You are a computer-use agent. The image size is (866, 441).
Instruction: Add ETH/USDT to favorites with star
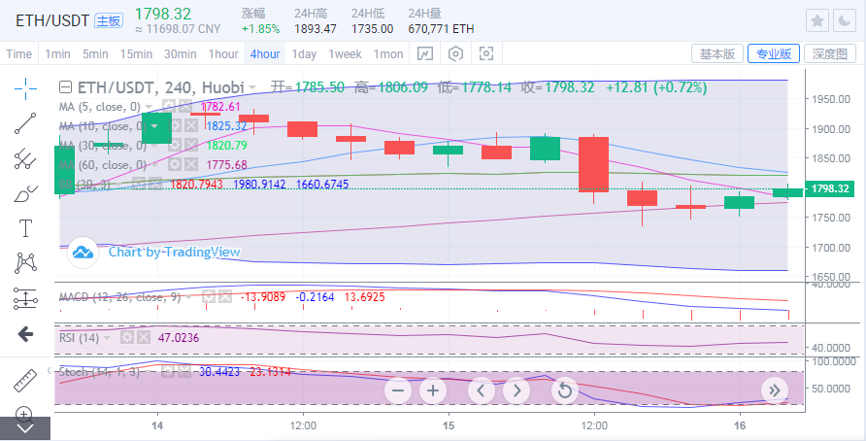pyautogui.click(x=818, y=21)
